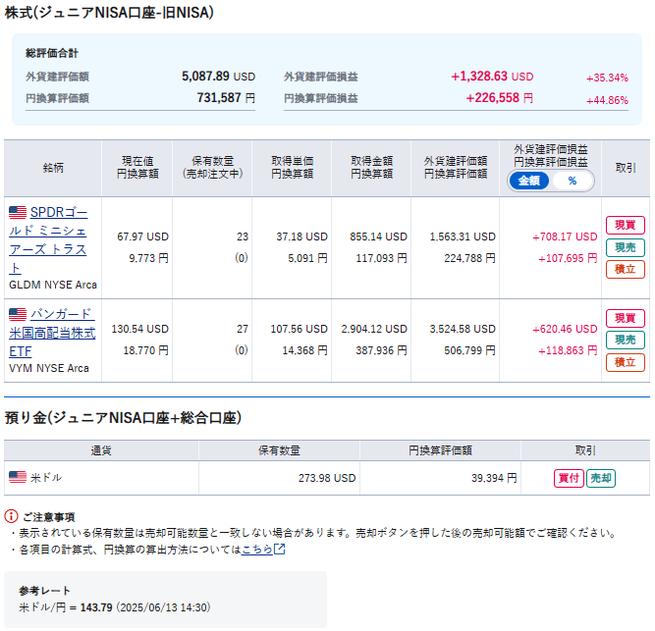Click total profit +1,328.63 USD
Viewport: 655px width, 631px height.
pos(492,77)
